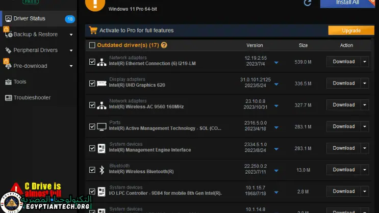Open Download options arrow for Wireless Bluetooth
Image resolution: width=379 pixels, height=213 pixels.
point(365,170)
